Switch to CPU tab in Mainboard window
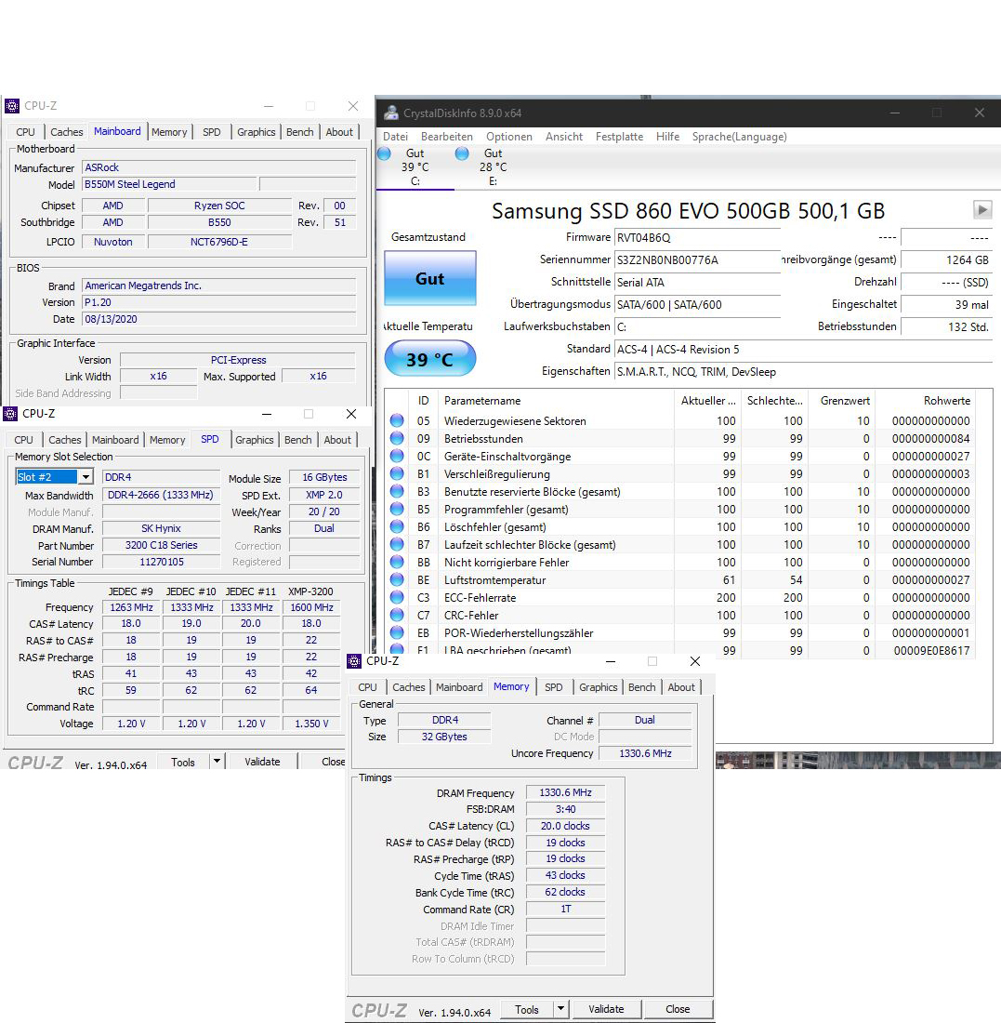The image size is (1001, 1023). 25,132
